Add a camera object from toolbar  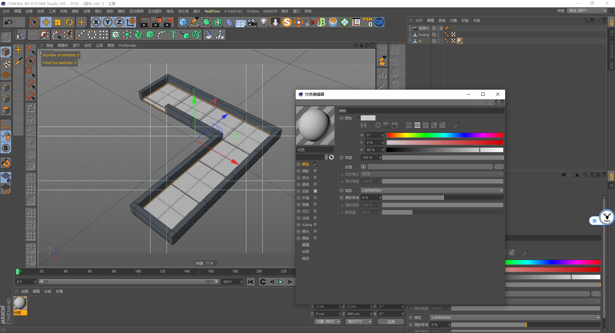252,22
